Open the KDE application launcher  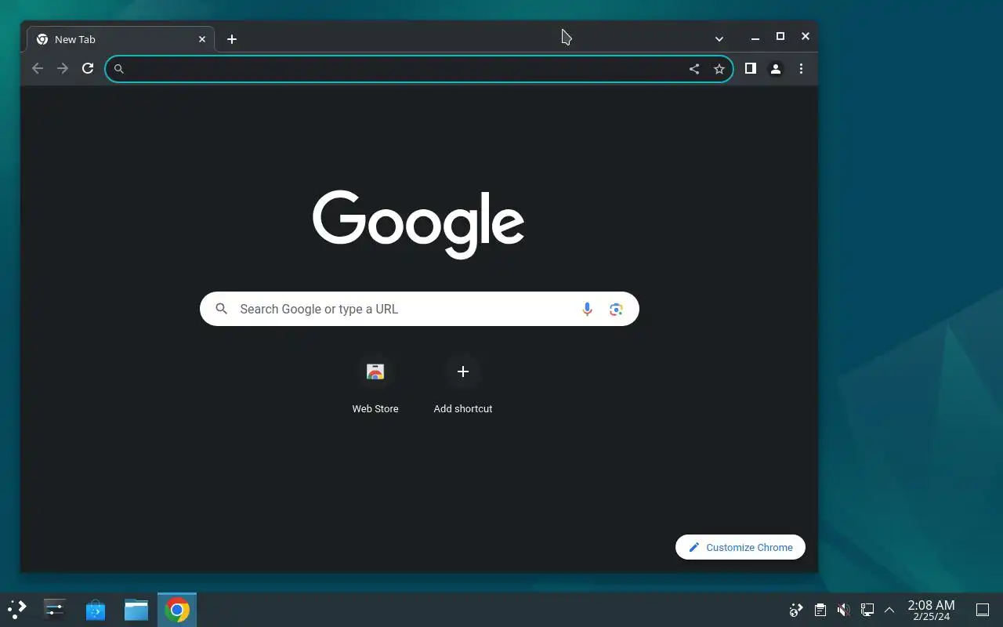tap(17, 609)
